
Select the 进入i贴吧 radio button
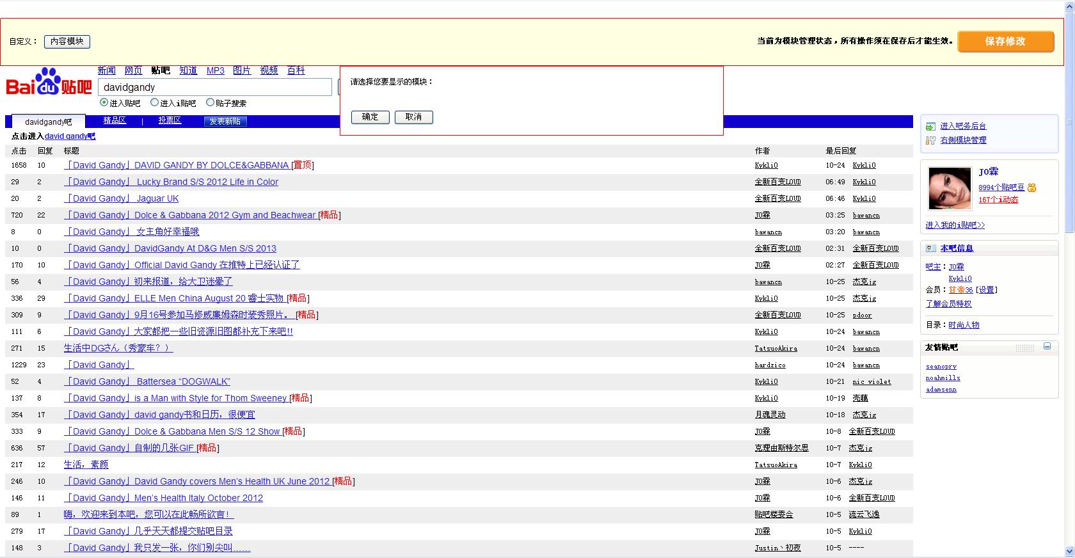pyautogui.click(x=154, y=102)
